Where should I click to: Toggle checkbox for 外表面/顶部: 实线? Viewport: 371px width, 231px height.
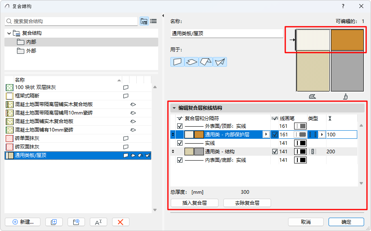[x=180, y=126]
